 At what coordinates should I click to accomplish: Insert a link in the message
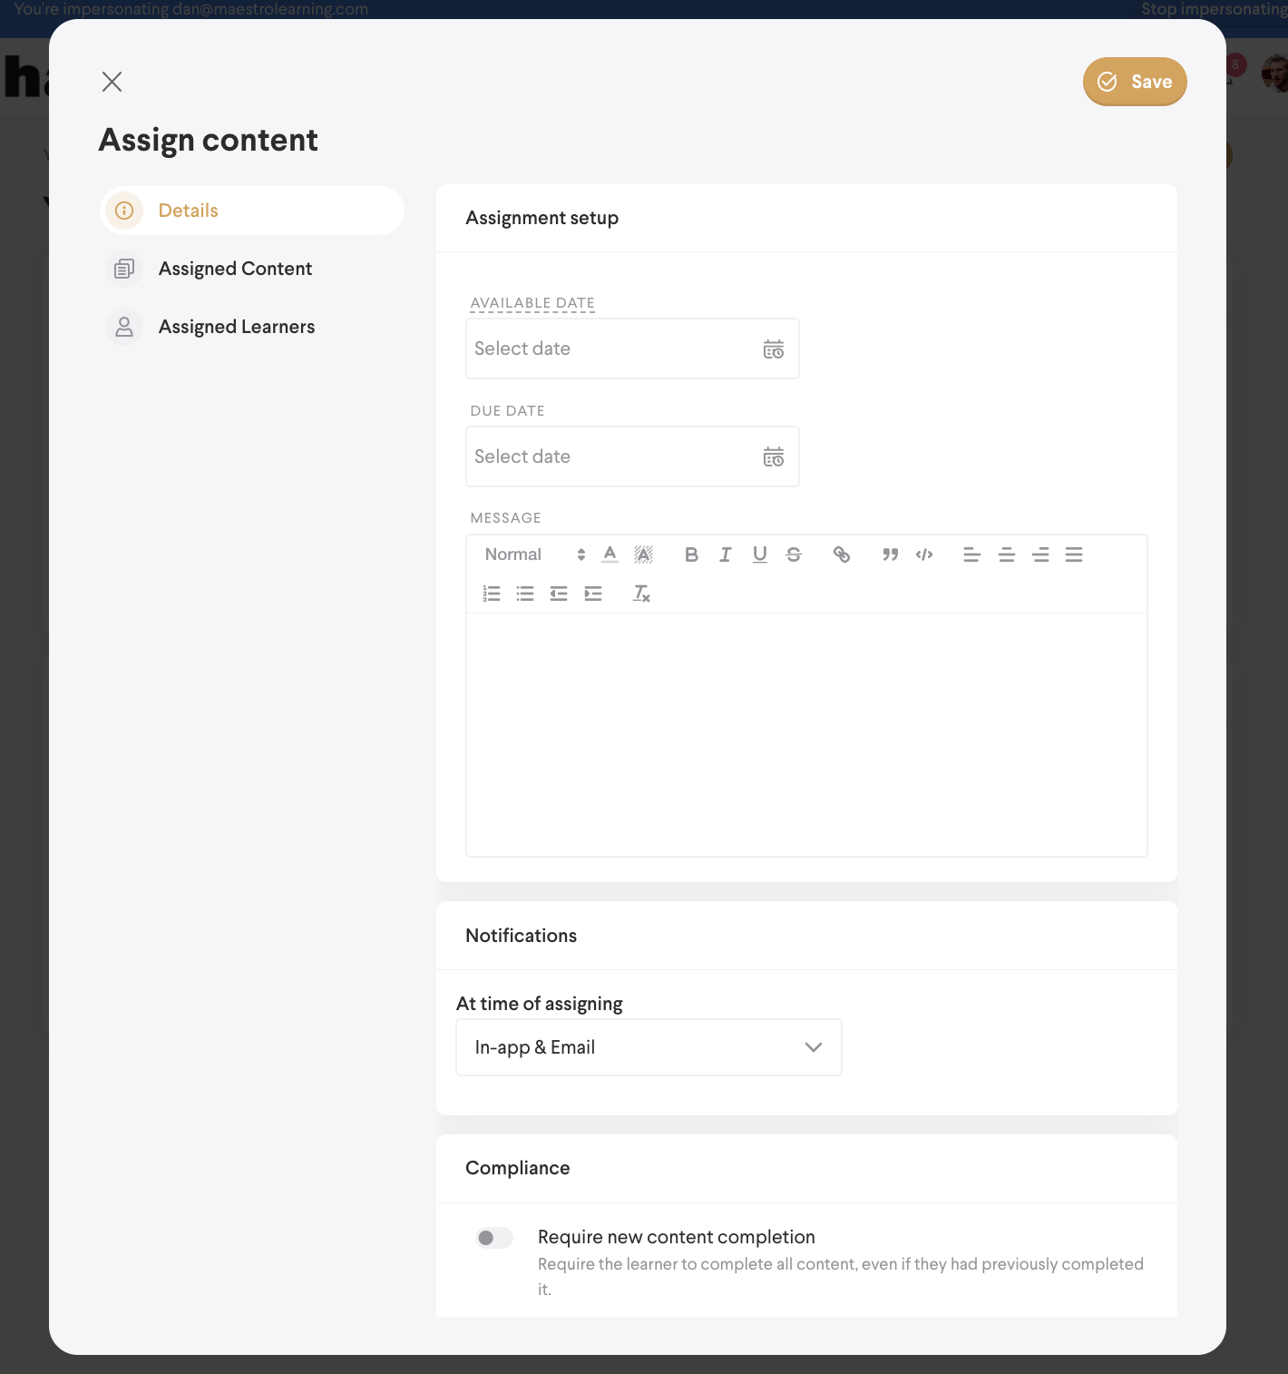pyautogui.click(x=842, y=555)
